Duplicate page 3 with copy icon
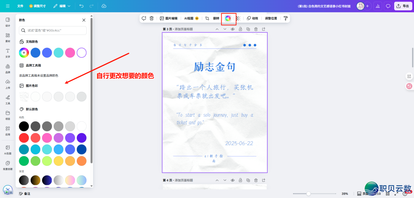Screen dimensions: 414x198 (x=248, y=29)
